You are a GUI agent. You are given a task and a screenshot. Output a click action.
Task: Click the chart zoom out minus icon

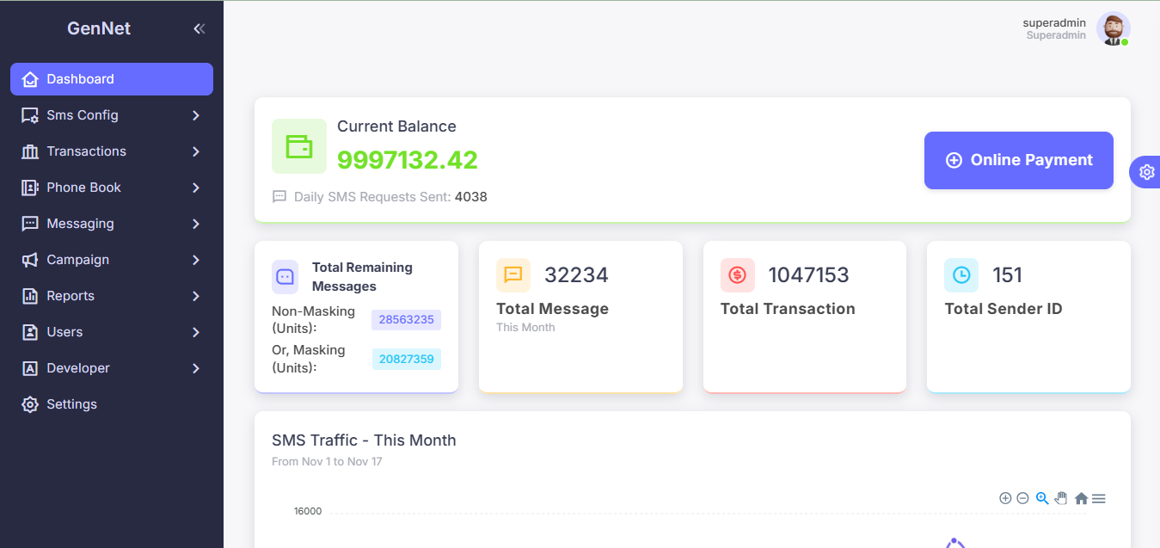point(1022,498)
